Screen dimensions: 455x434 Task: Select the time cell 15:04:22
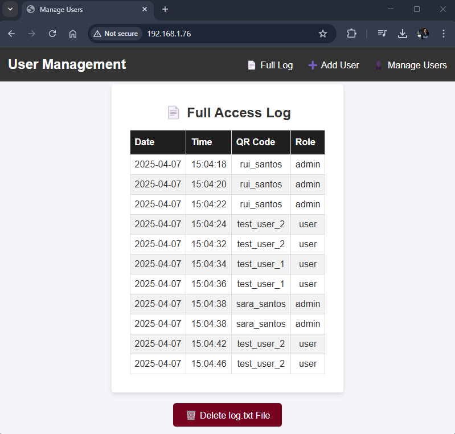208,204
